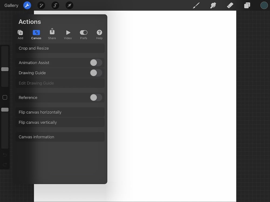Open the Smudge tool
The height and width of the screenshot is (202, 270).
[x=213, y=5]
